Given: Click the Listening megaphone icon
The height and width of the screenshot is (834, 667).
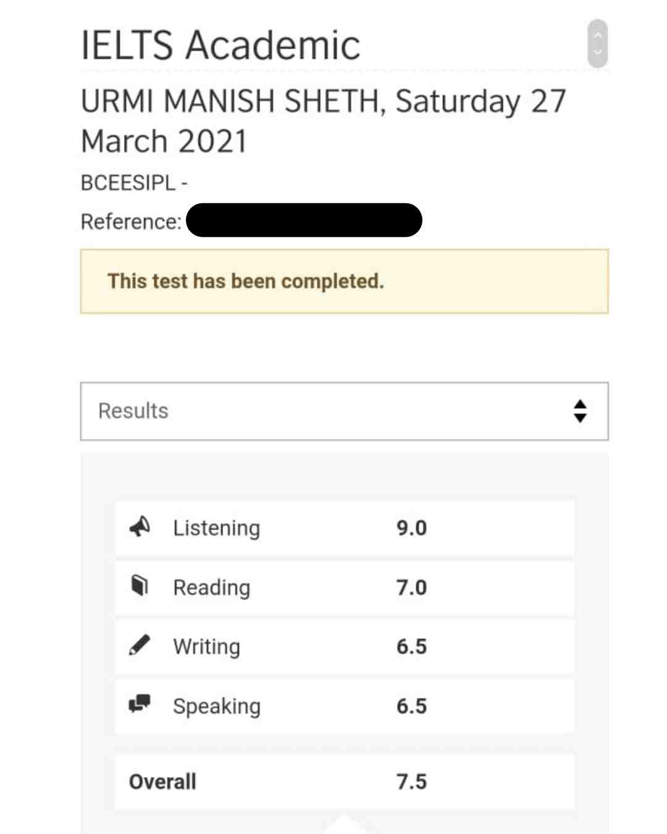Looking at the screenshot, I should pos(140,526).
